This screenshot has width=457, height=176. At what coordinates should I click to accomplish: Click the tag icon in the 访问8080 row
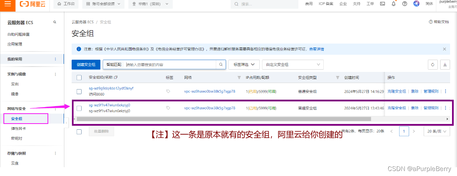168,91
